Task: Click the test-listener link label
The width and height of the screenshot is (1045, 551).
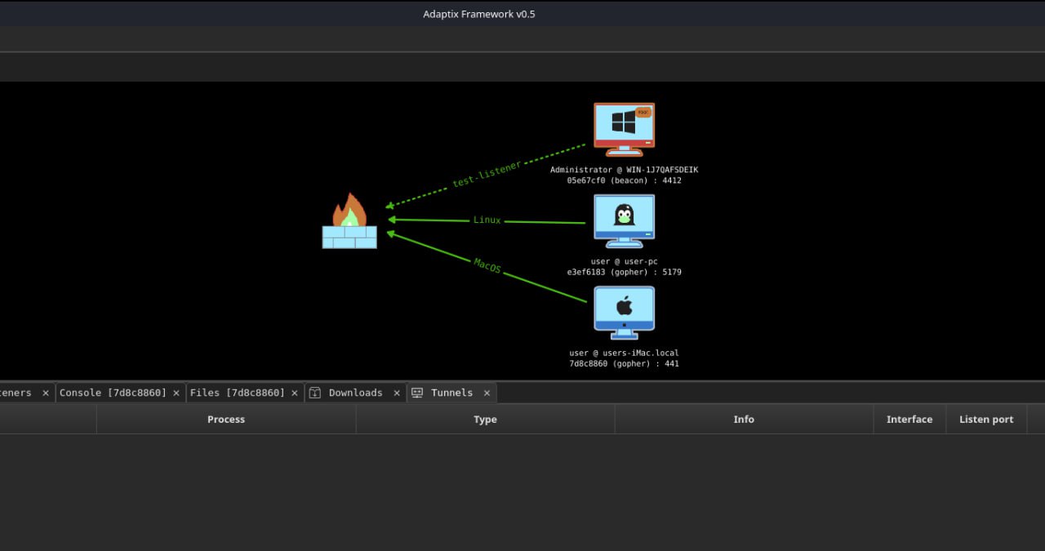Action: [487, 175]
